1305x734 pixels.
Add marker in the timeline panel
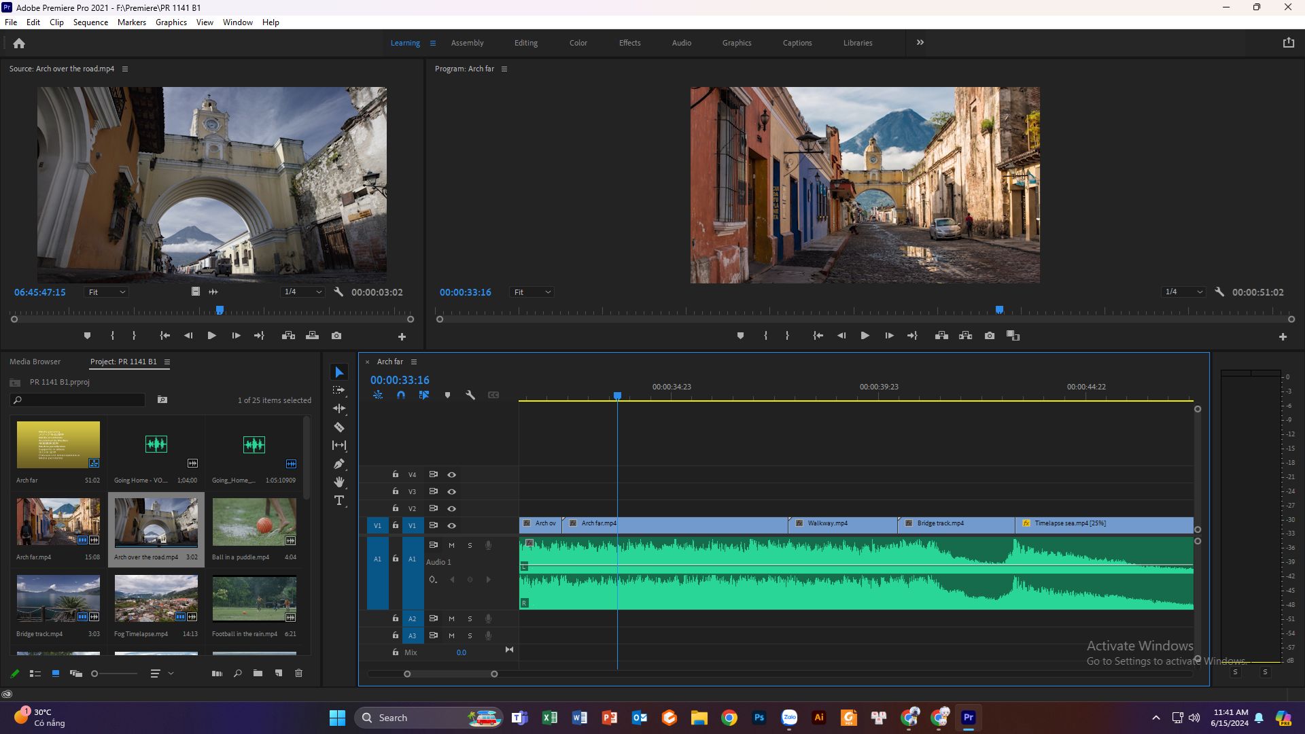pos(447,395)
